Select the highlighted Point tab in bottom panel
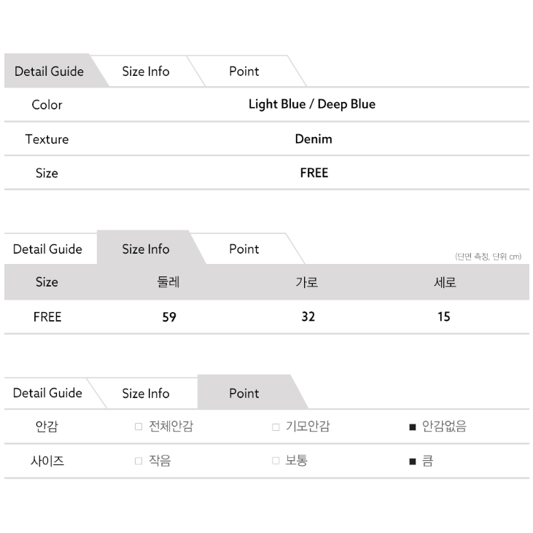533x533 pixels. [x=244, y=394]
